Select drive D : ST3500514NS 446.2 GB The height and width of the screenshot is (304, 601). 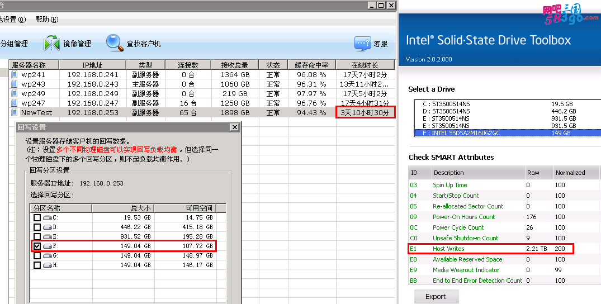pos(508,111)
